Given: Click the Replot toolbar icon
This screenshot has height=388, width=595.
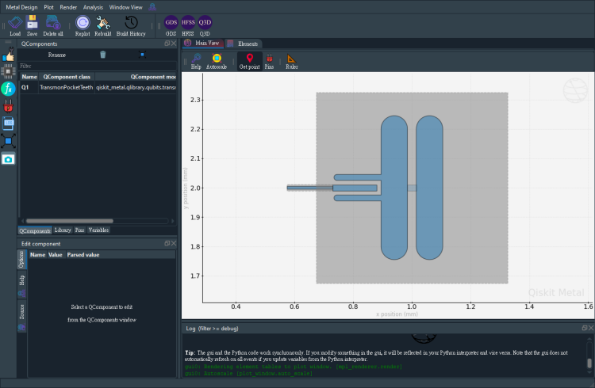Looking at the screenshot, I should click(83, 26).
